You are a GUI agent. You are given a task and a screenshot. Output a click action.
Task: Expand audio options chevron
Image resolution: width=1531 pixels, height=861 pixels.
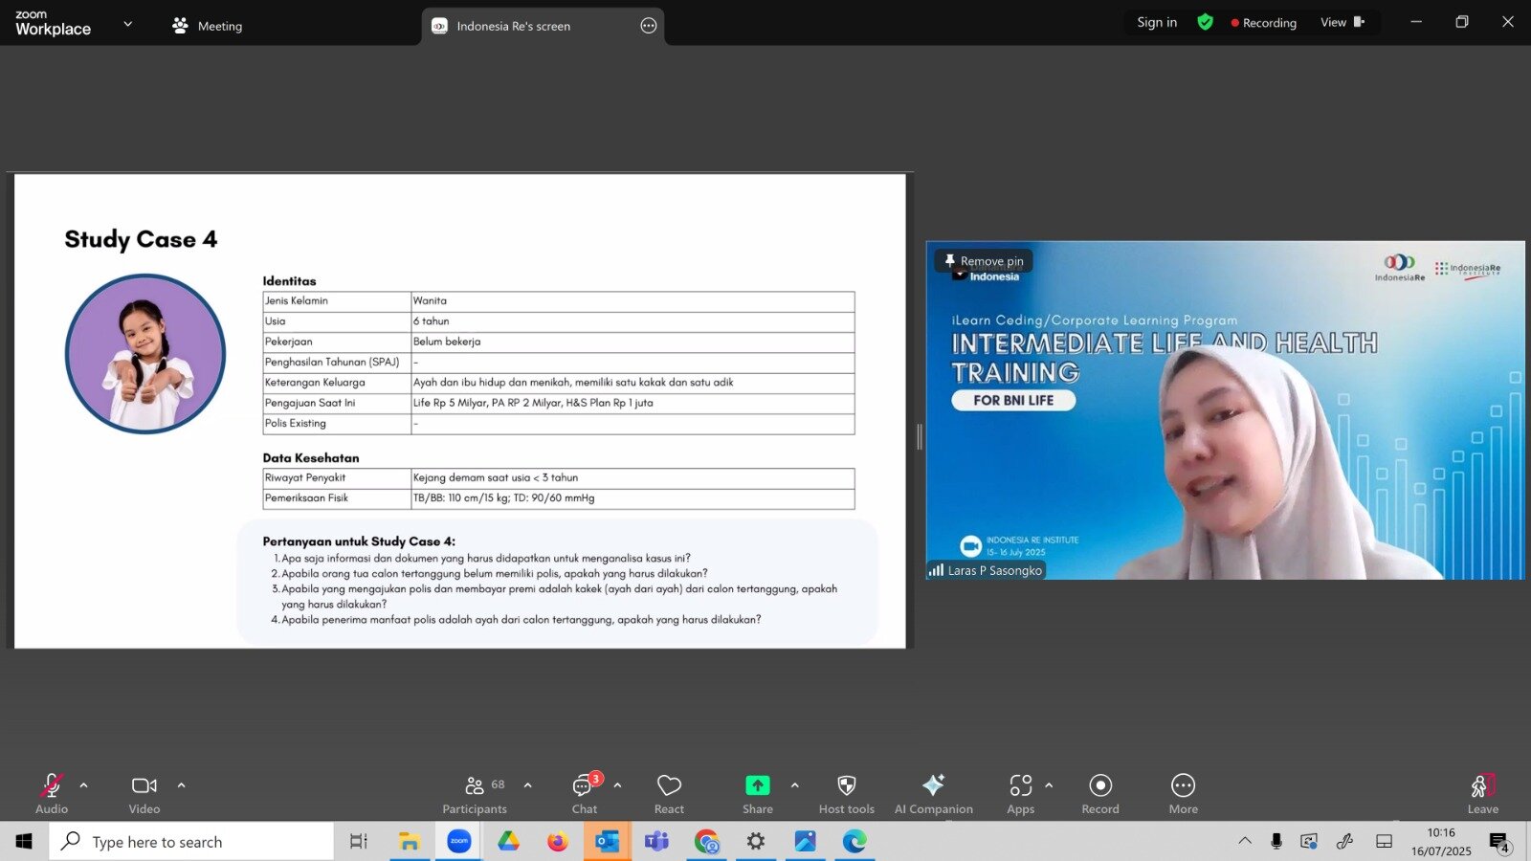pyautogui.click(x=83, y=785)
